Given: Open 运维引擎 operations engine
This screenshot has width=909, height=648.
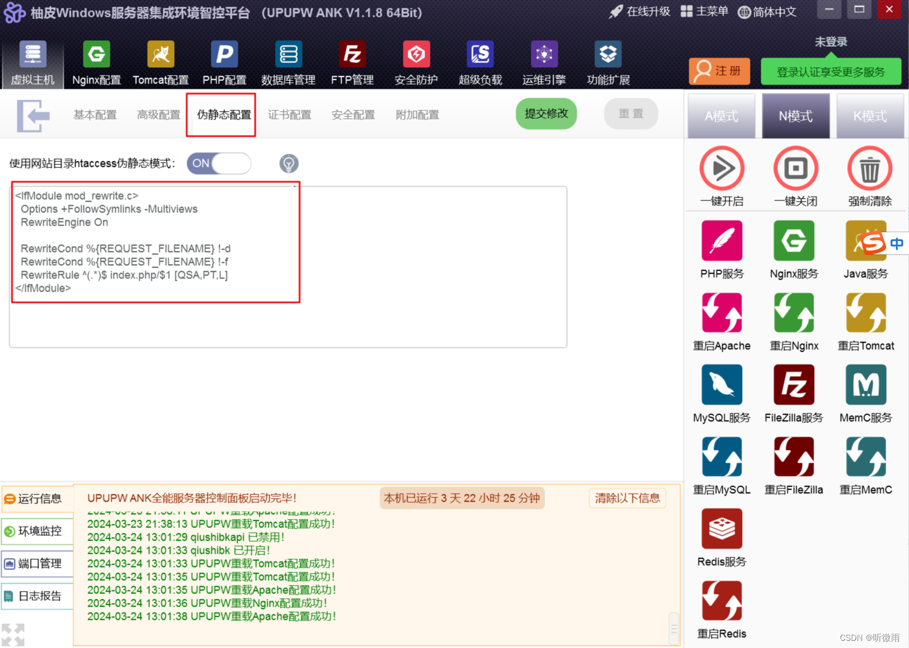Looking at the screenshot, I should point(544,63).
